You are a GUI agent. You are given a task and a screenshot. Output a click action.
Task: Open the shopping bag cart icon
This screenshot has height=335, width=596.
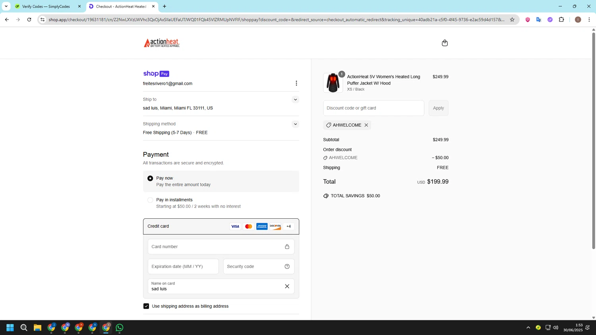tap(445, 43)
